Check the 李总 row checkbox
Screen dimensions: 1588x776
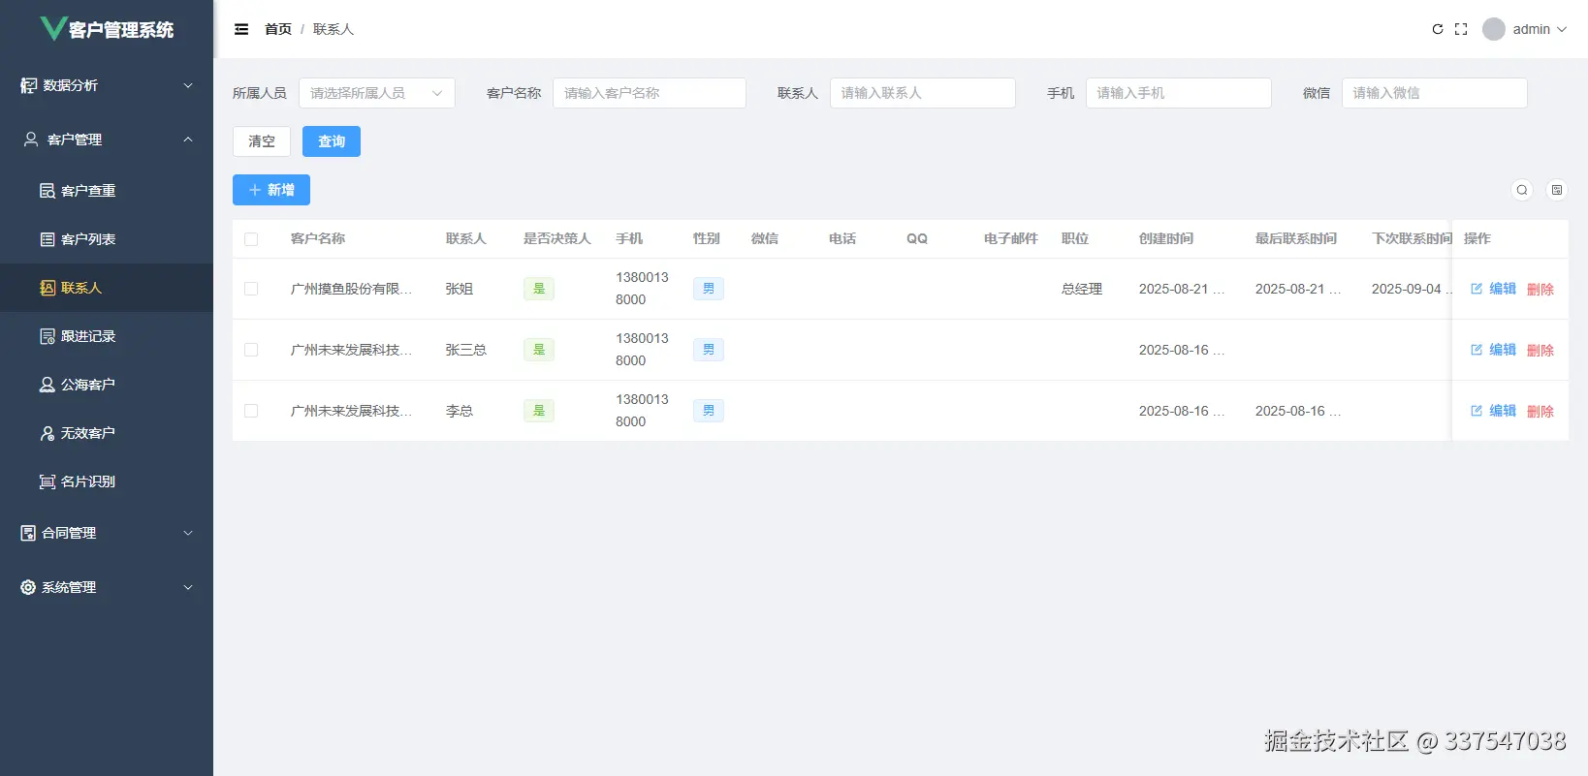[x=251, y=411]
